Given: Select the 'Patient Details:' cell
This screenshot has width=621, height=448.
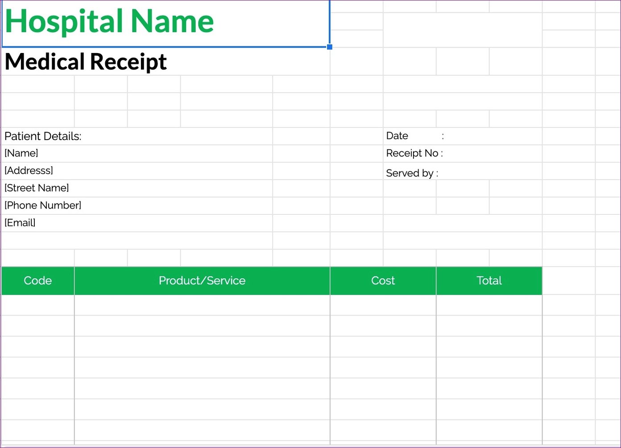Looking at the screenshot, I should 137,136.
